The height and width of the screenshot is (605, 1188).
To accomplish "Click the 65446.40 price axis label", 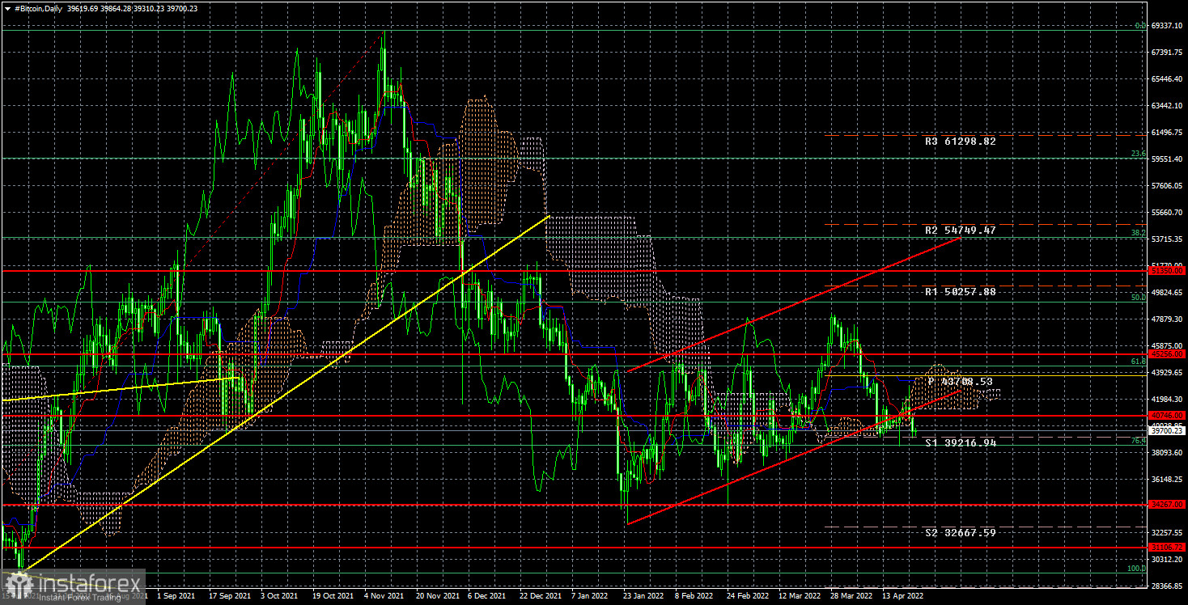I will [x=1167, y=79].
